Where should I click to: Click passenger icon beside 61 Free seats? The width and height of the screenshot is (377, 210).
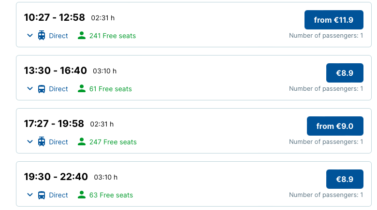tap(82, 89)
